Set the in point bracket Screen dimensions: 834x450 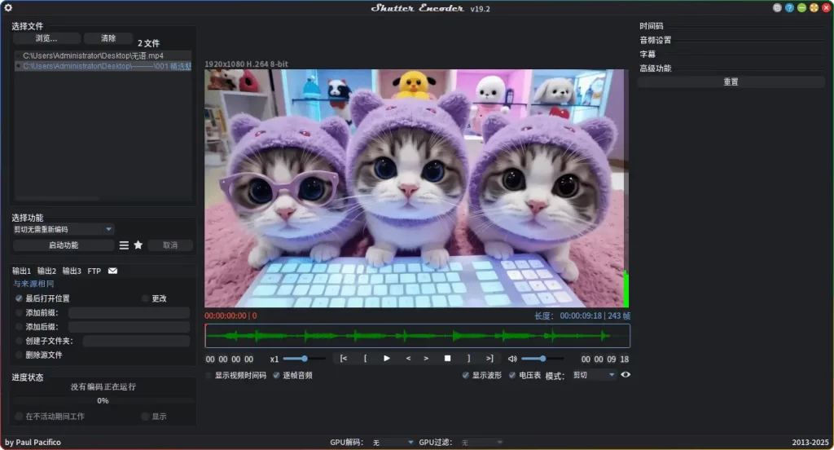tap(365, 359)
